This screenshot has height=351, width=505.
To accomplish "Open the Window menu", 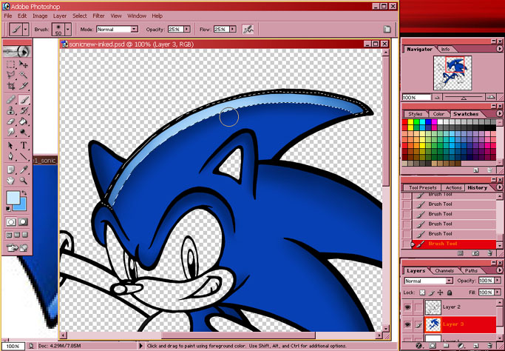I will click(x=137, y=16).
